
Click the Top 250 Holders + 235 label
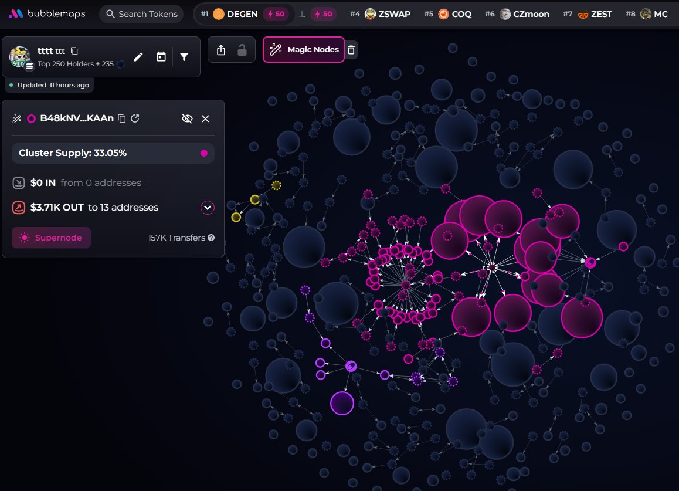pyautogui.click(x=76, y=64)
